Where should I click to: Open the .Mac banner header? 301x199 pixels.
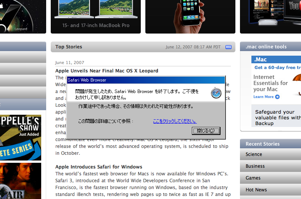pos(276,59)
